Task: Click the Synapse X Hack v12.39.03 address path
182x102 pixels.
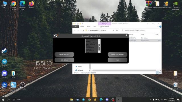Action: pyautogui.click(x=98, y=30)
